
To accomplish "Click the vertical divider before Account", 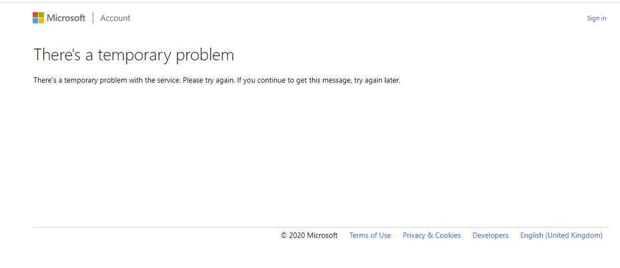I will 93,18.
